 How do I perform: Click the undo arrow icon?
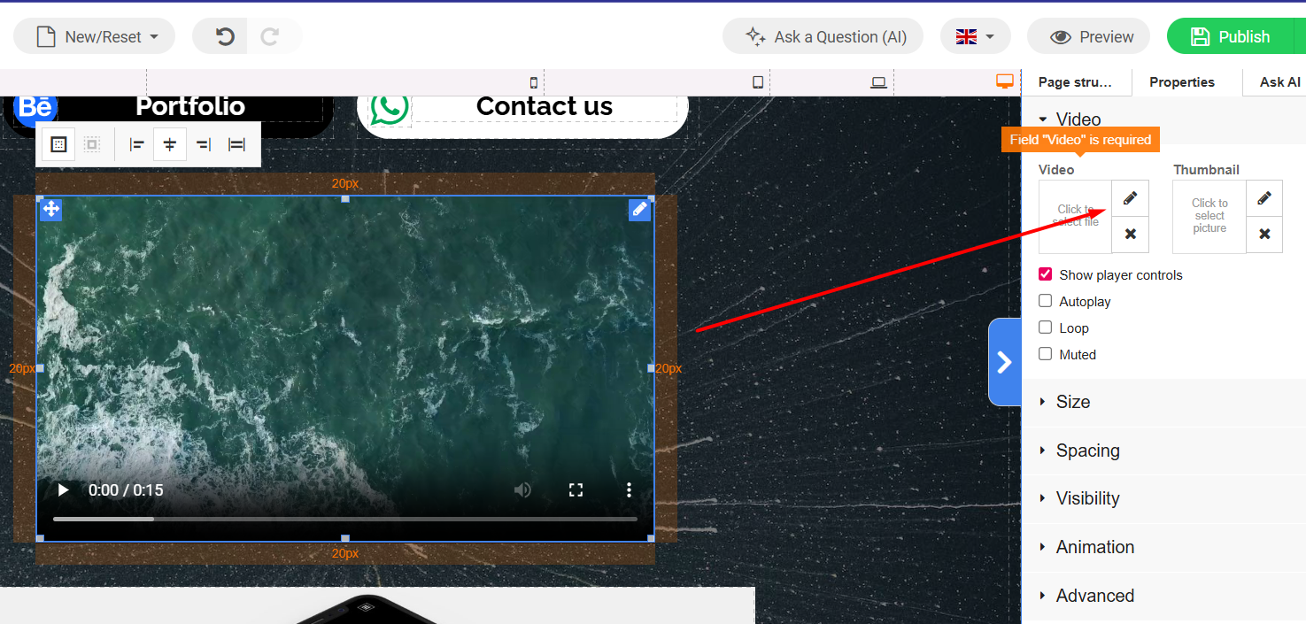tap(225, 36)
